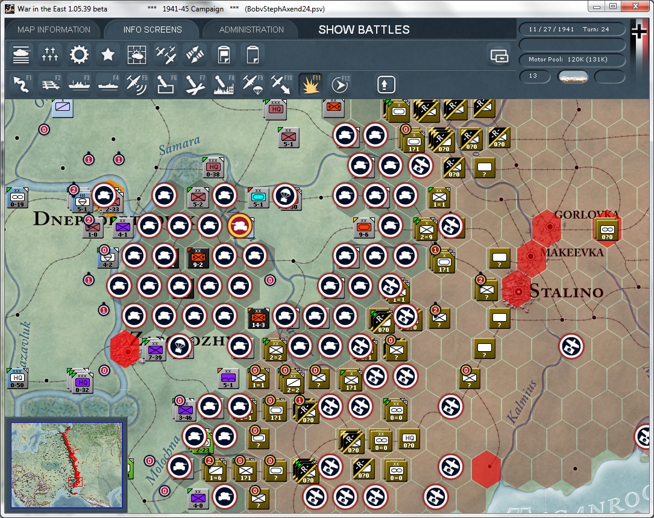The width and height of the screenshot is (654, 518).
Task: Open the Order of Battle tank icon
Action: 21,55
